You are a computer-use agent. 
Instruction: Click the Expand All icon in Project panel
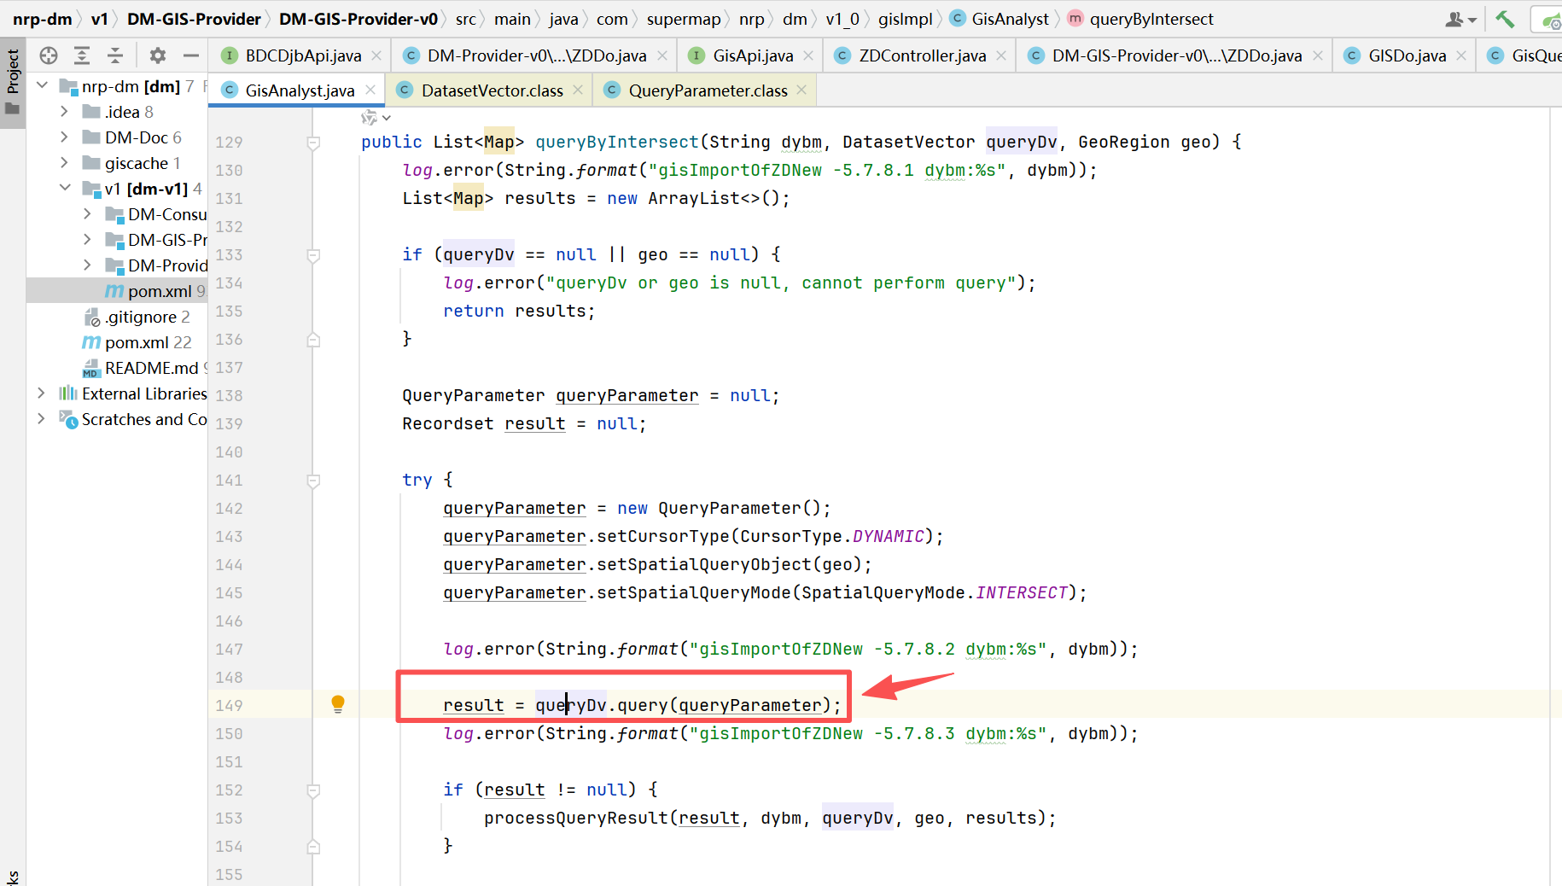pyautogui.click(x=82, y=55)
